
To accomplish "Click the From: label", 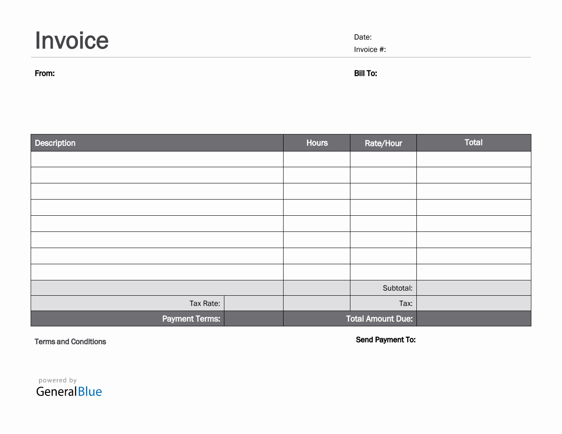I will click(x=45, y=74).
